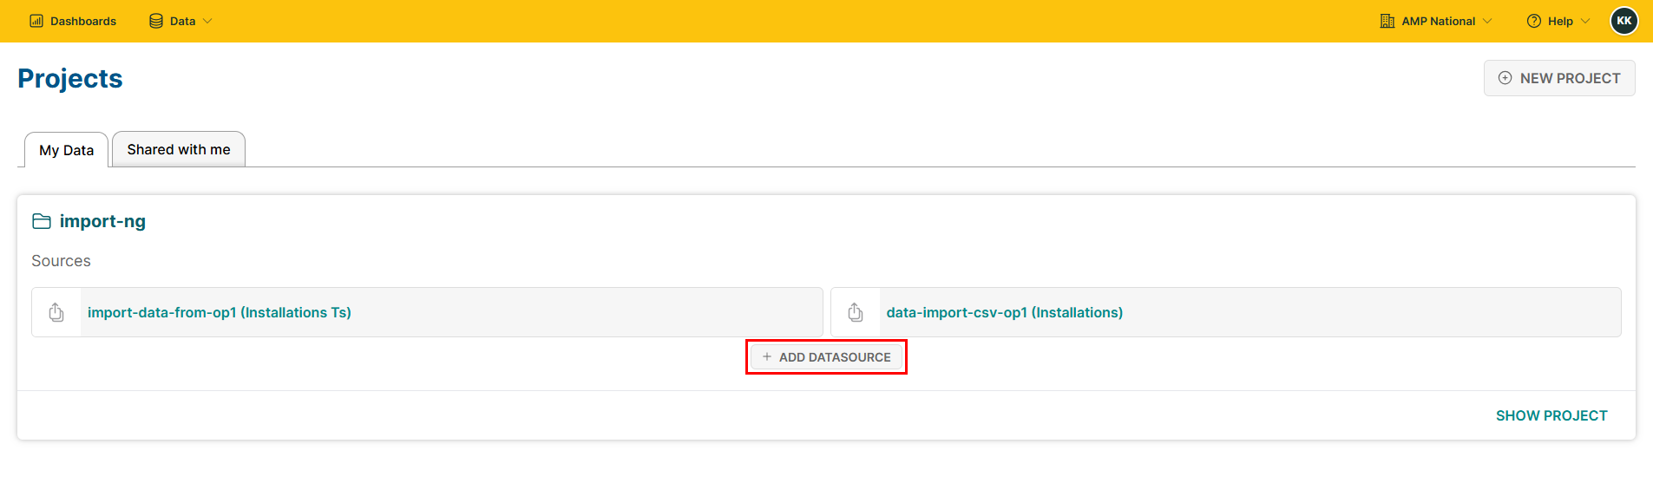The image size is (1653, 483).
Task: Open the Data menu
Action: [180, 21]
